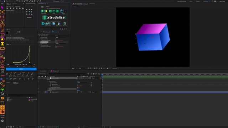Switch to the Render Queue tab
The height and width of the screenshot is (128, 228).
pos(43,71)
